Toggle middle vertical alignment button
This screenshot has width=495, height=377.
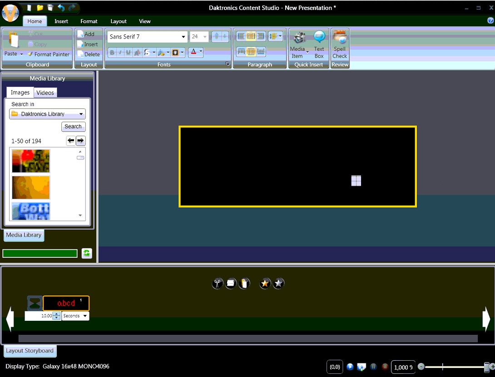[x=251, y=52]
